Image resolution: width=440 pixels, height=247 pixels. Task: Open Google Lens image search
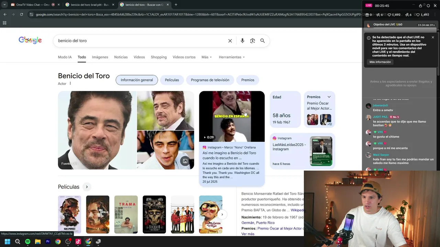click(253, 41)
